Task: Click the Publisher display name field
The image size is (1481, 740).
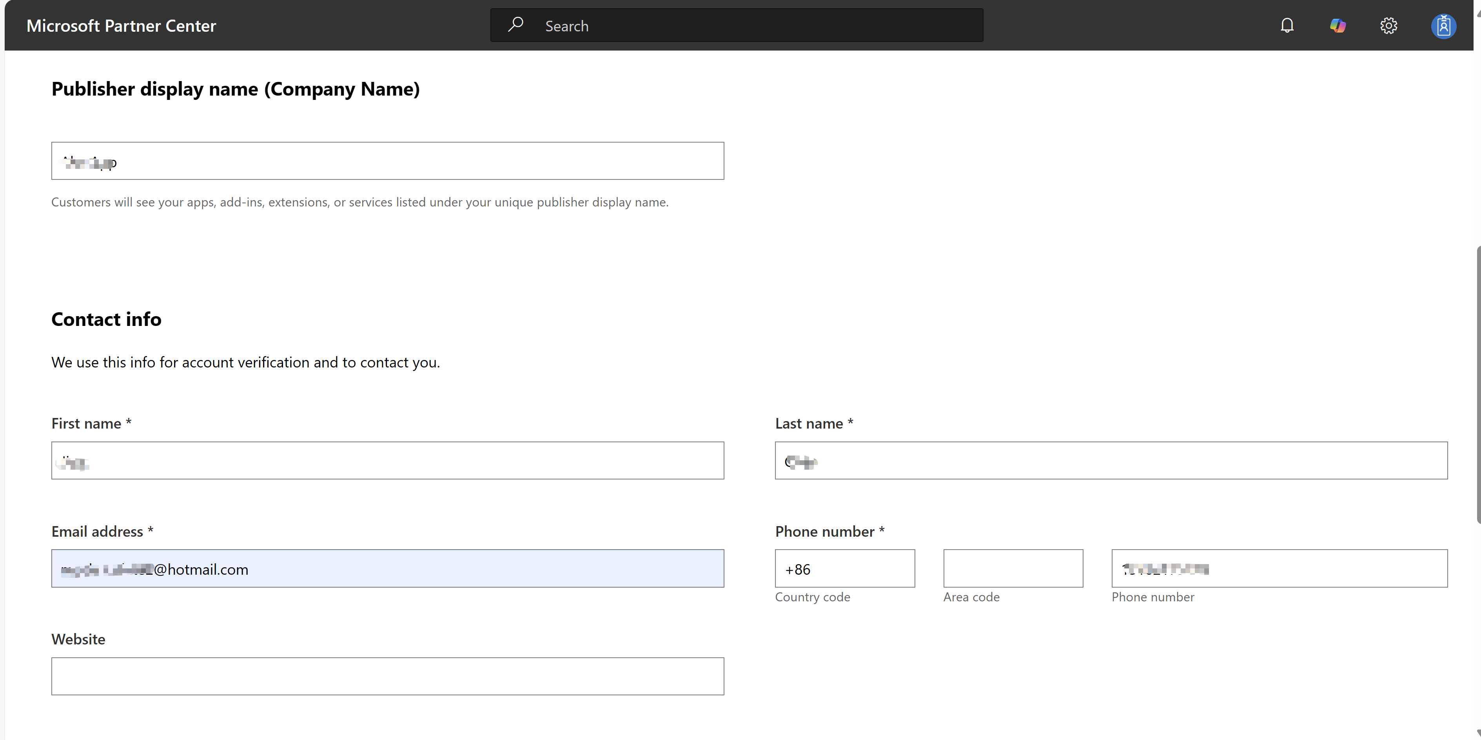Action: pos(387,161)
